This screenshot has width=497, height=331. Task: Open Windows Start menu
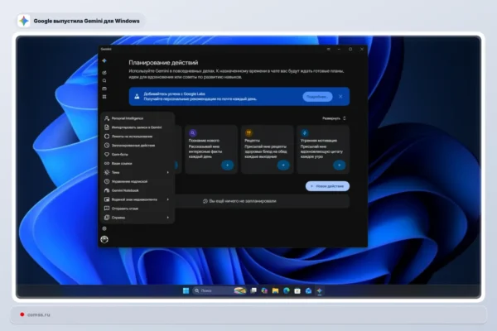point(186,290)
